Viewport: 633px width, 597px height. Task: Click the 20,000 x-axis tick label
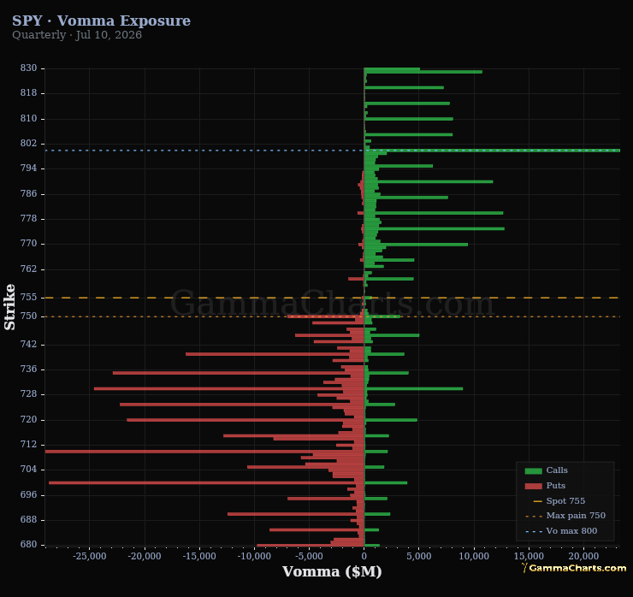point(583,556)
